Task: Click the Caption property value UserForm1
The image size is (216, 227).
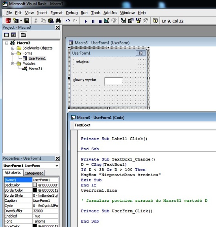Action: pos(46,201)
